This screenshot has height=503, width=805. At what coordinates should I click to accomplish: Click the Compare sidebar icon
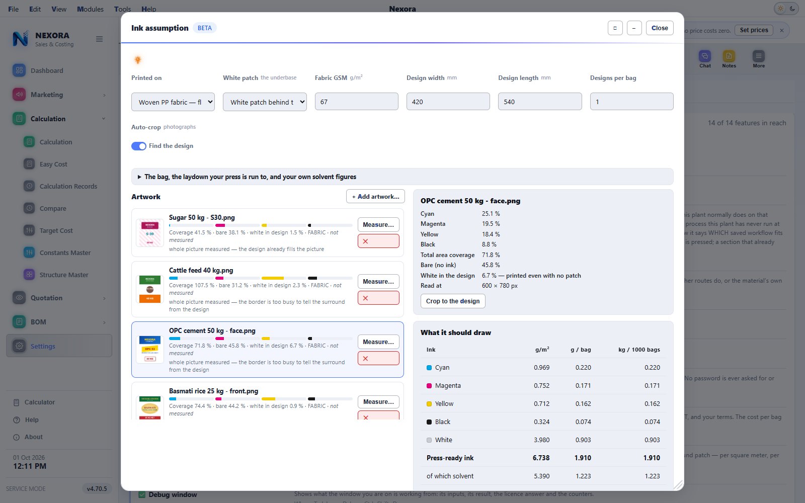click(29, 208)
